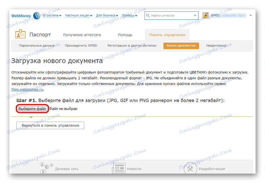Open the 'Уведомления' subsection
This screenshot has width=265, height=183.
click(216, 46)
